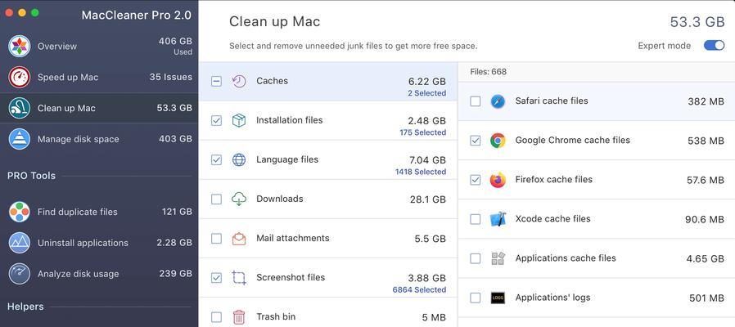Click the 6864 Selected link
Screen dimensions: 735x327
[x=419, y=290]
